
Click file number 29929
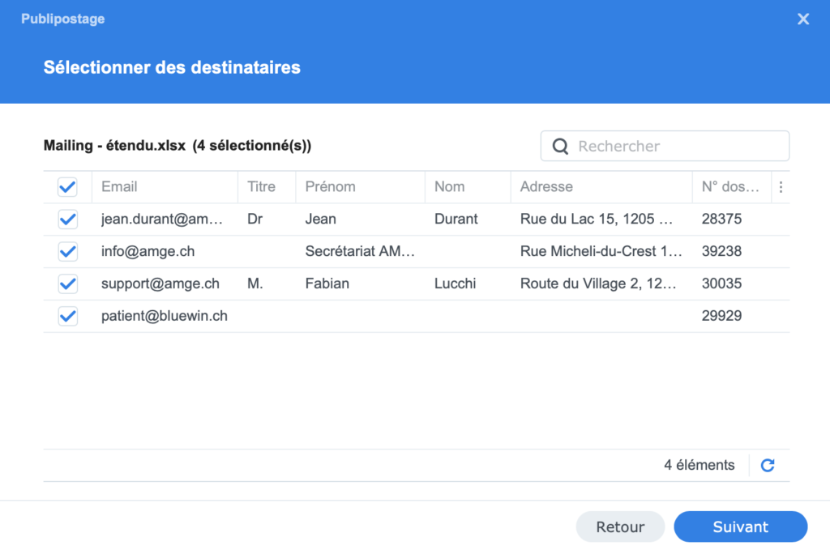click(721, 316)
